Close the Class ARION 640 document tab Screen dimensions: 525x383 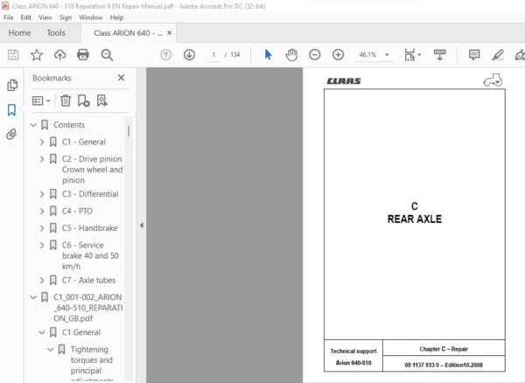click(170, 32)
